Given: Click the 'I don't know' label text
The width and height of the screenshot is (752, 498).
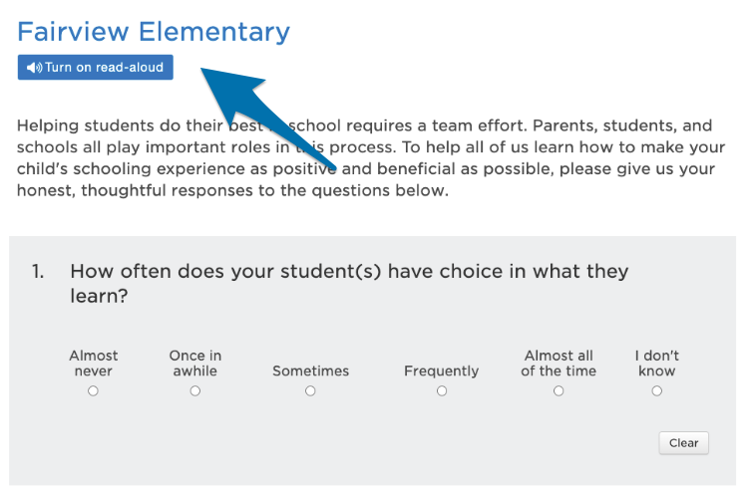Looking at the screenshot, I should tap(657, 363).
